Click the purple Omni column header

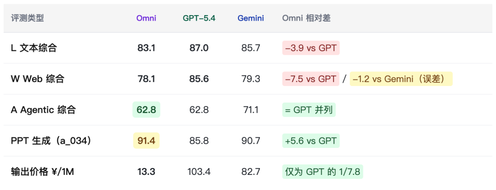[146, 18]
